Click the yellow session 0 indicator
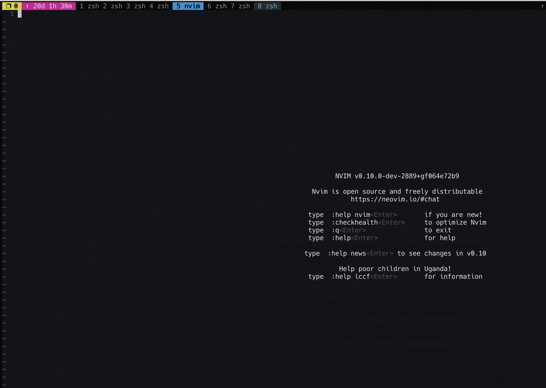 coord(12,6)
